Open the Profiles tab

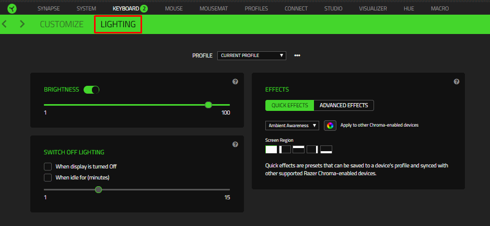256,8
